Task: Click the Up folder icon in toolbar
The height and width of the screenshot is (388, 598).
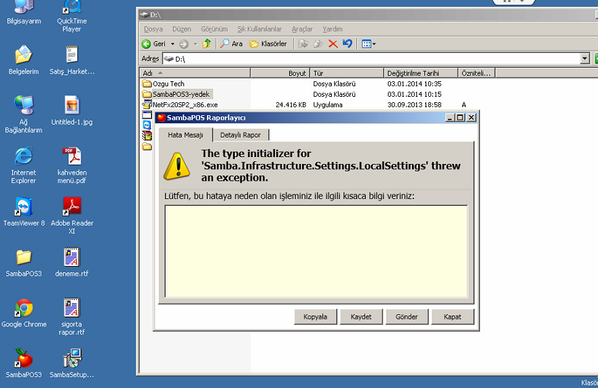Action: [207, 44]
